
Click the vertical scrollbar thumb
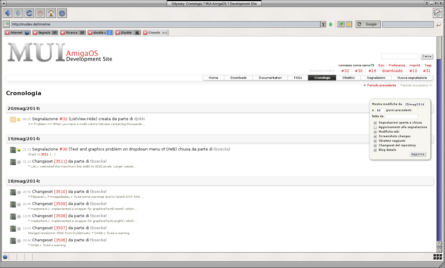click(x=439, y=48)
